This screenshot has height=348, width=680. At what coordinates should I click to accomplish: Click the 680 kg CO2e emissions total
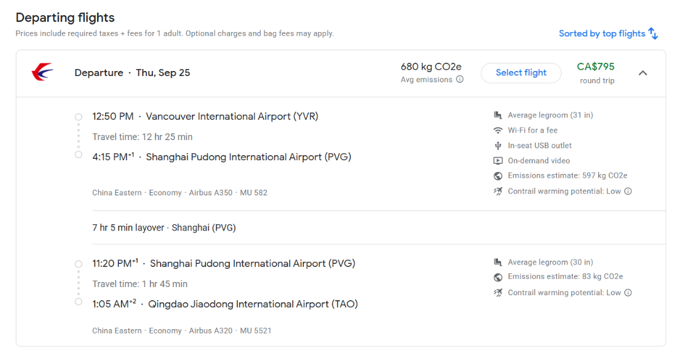coord(431,67)
